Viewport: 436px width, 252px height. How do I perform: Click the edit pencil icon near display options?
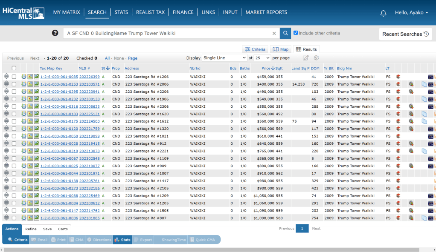point(305,58)
